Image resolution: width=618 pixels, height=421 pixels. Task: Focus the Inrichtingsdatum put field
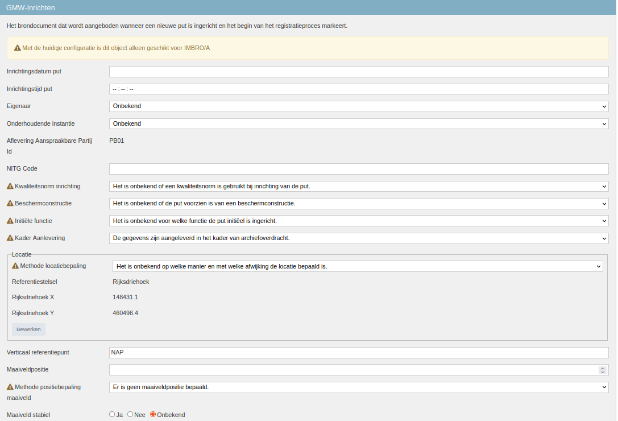pyautogui.click(x=358, y=72)
